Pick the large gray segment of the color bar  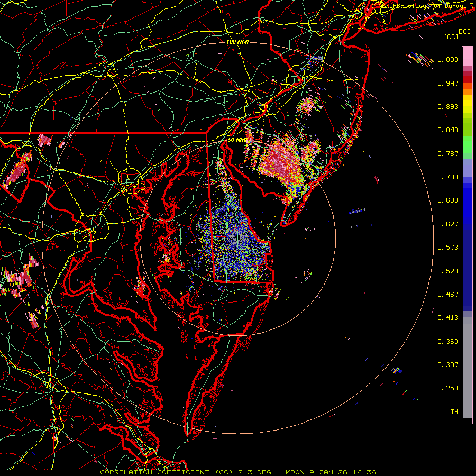(467, 368)
